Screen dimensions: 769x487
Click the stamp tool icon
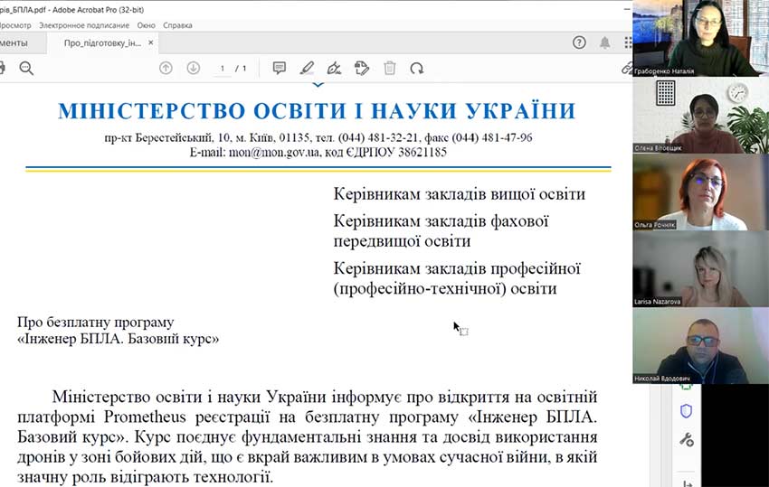pyautogui.click(x=362, y=68)
